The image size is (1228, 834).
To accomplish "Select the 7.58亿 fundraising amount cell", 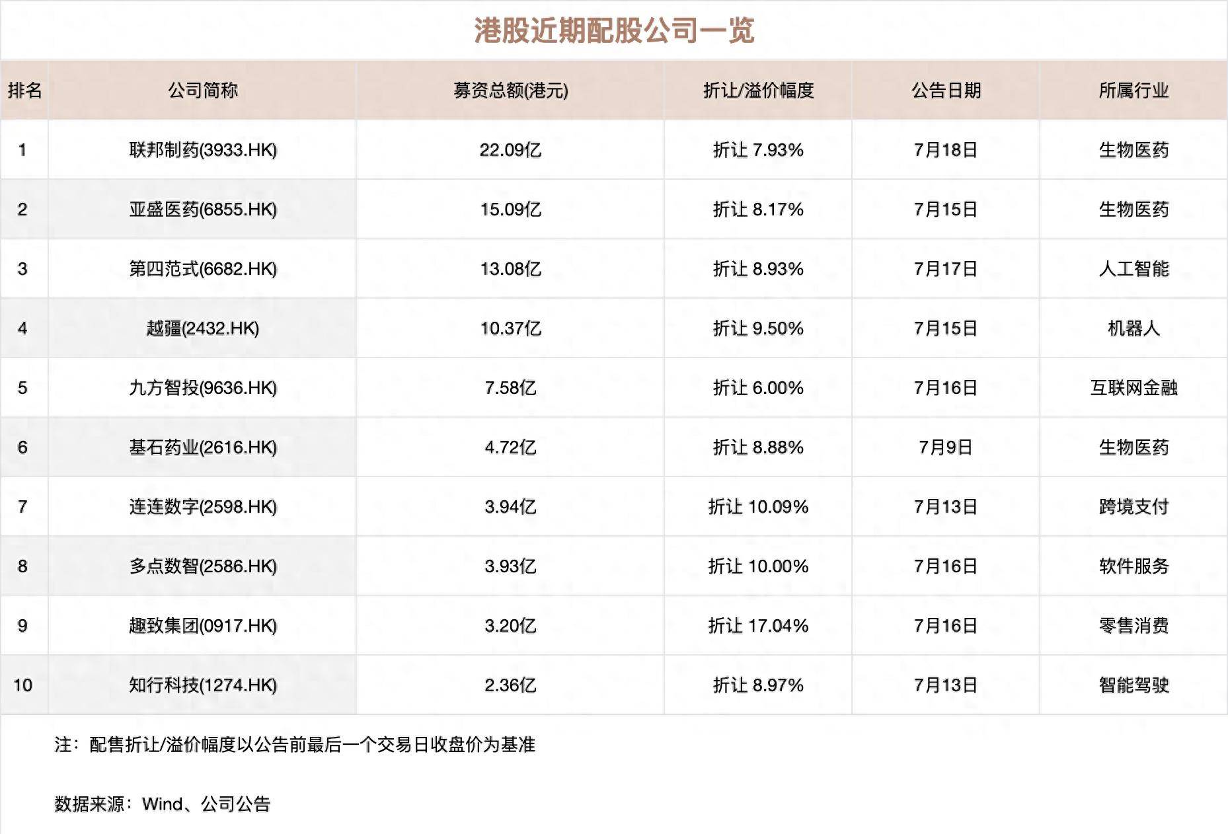I will click(x=510, y=388).
